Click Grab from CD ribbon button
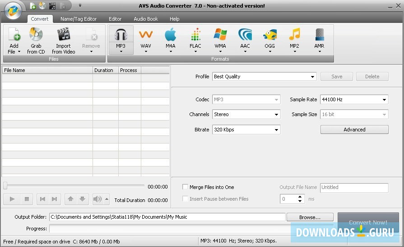Image resolution: width=404 pixels, height=247 pixels. click(36, 40)
